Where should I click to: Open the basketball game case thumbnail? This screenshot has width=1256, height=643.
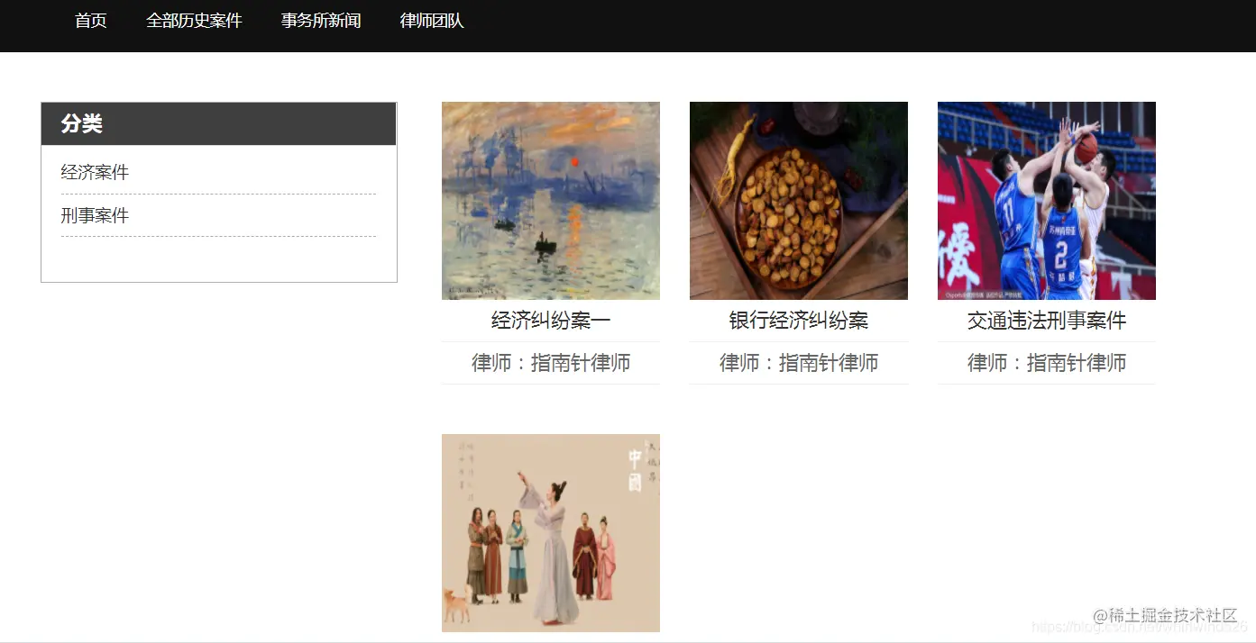tap(1047, 201)
